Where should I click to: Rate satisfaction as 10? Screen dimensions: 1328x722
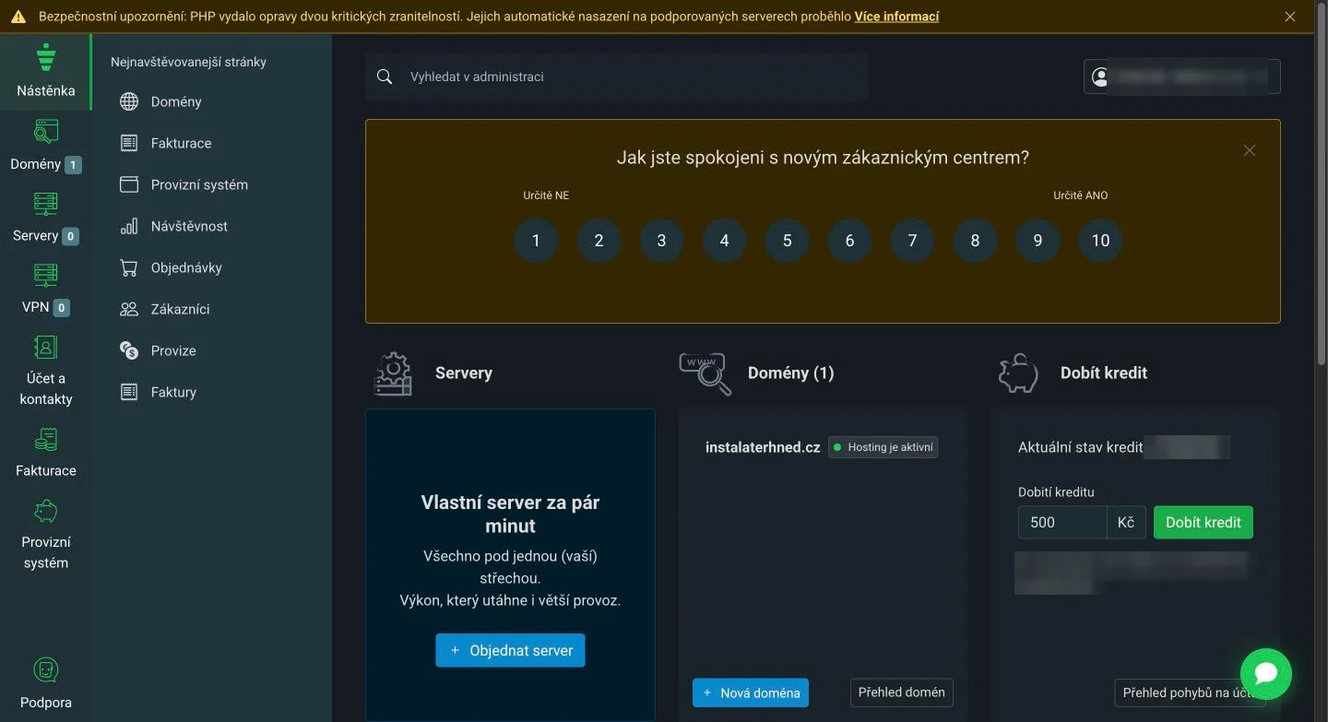click(1100, 241)
